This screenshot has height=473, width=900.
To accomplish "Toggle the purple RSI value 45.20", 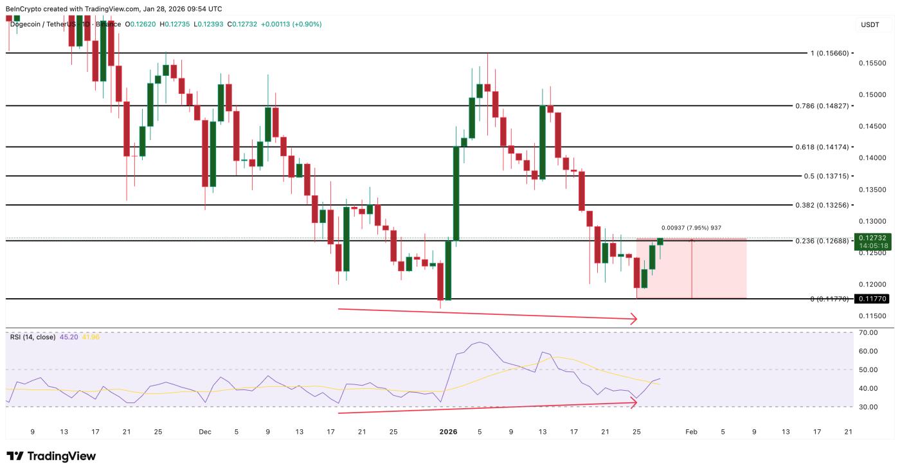I will click(68, 337).
